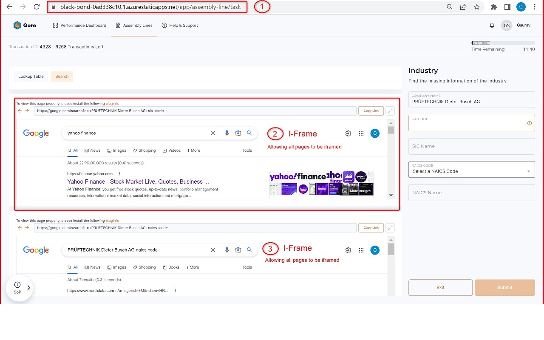Select Images filter in first Google frame
Screen dimensions: 544x340
coord(117,150)
